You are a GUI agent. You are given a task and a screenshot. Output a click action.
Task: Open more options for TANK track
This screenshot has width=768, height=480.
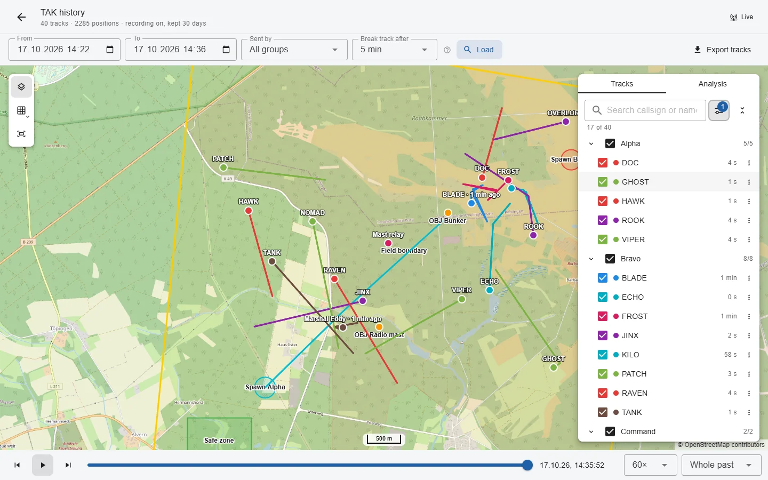click(749, 412)
